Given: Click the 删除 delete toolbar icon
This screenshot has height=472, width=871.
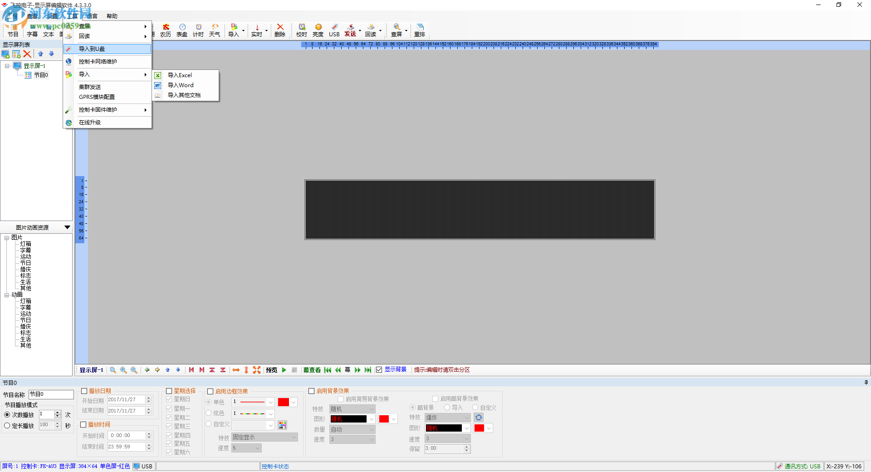Looking at the screenshot, I should click(x=280, y=30).
